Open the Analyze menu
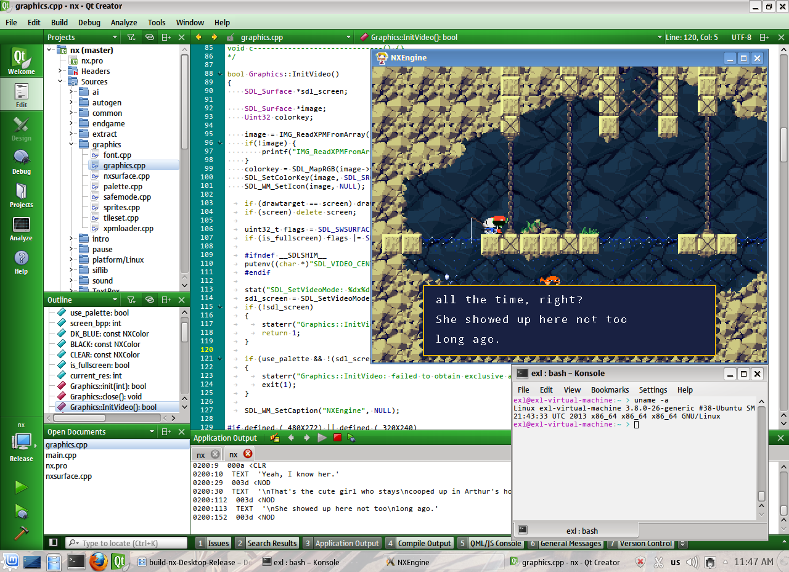The image size is (789, 572). [x=124, y=22]
